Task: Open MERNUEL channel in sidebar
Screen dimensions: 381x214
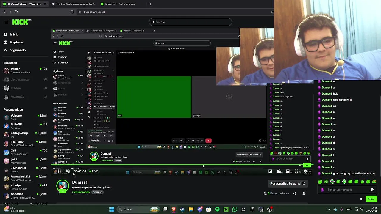Action: click(25, 97)
